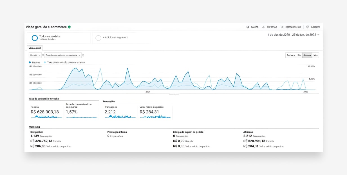Expand the handle below the chart
Image resolution: width=347 pixels, height=175 pixels.
click(174, 94)
